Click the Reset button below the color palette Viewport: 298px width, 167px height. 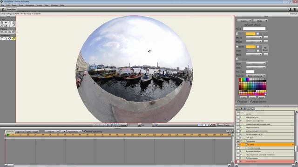click(x=262, y=97)
